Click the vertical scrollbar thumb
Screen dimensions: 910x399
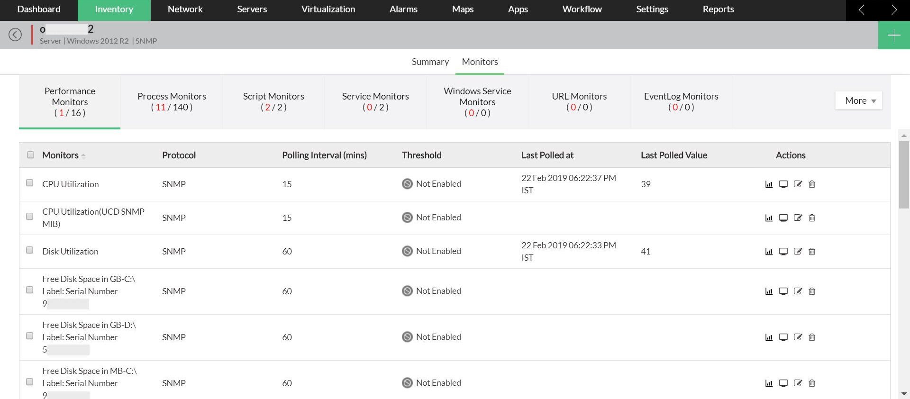(x=904, y=174)
